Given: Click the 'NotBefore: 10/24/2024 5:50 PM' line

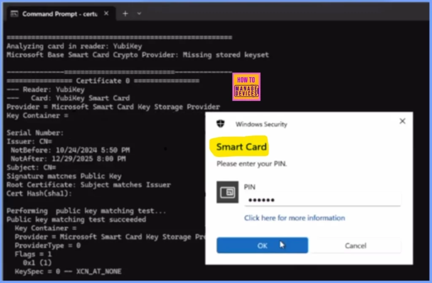Looking at the screenshot, I should (x=70, y=150).
